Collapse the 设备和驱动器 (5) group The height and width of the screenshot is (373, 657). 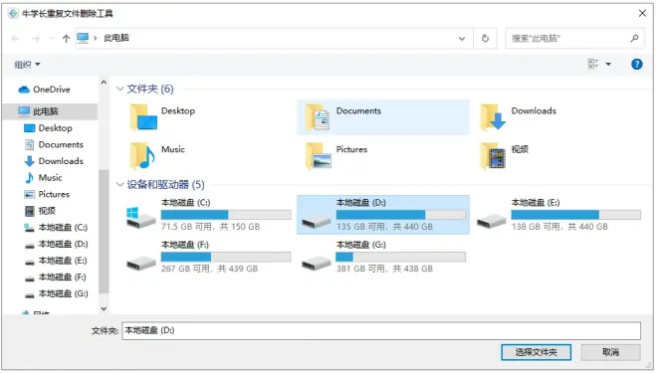119,185
